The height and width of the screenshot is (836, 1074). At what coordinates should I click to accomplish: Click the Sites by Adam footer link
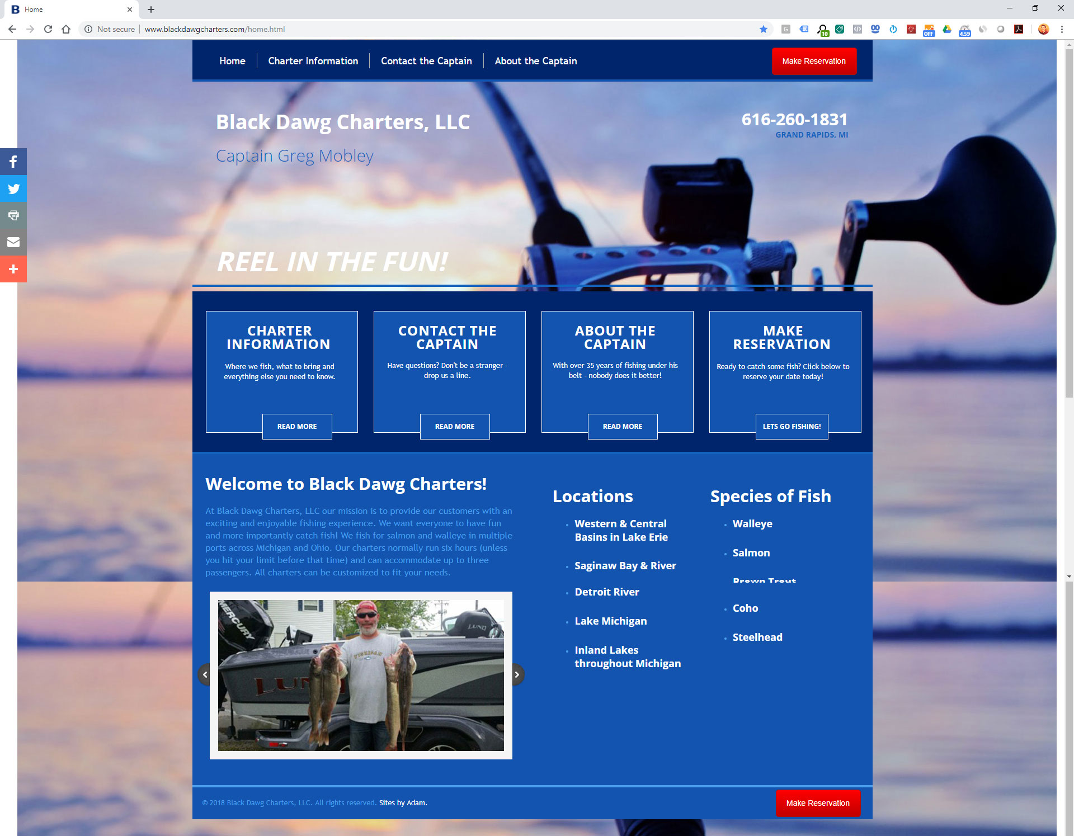point(403,802)
